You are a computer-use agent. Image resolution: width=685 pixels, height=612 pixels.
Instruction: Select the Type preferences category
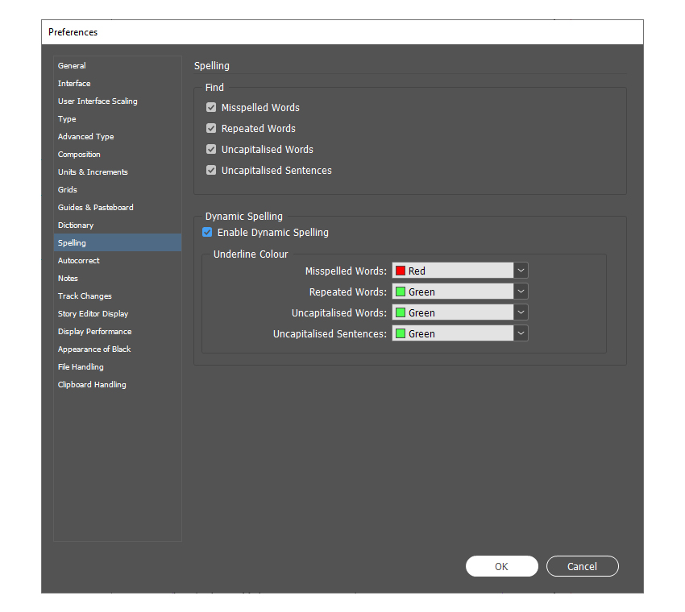[x=118, y=118]
